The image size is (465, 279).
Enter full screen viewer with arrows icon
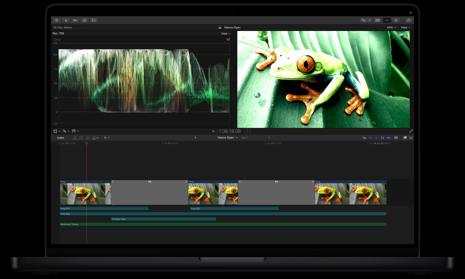(x=411, y=131)
